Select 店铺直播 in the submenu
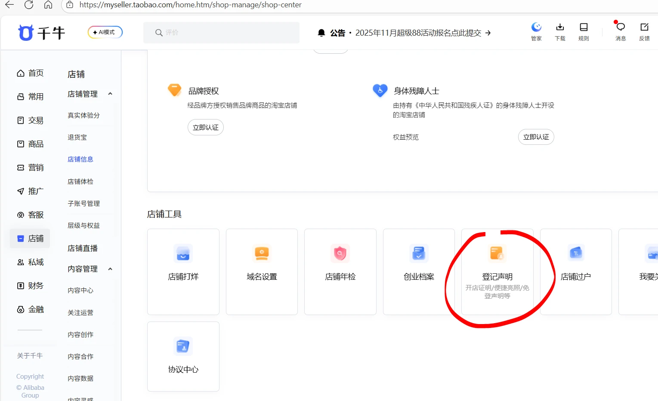The image size is (658, 401). 83,248
